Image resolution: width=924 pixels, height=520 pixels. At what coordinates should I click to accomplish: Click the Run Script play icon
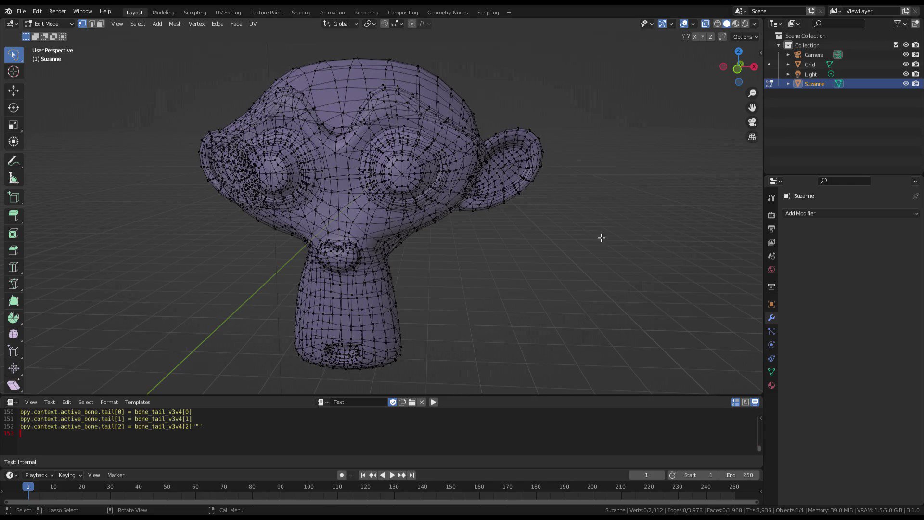click(433, 402)
